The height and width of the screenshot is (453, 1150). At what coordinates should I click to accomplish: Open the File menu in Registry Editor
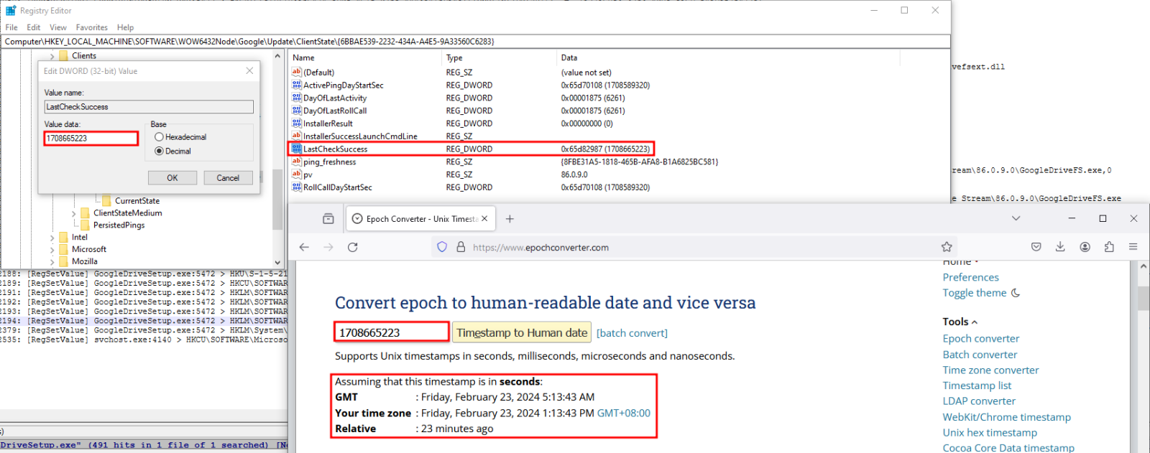point(11,27)
